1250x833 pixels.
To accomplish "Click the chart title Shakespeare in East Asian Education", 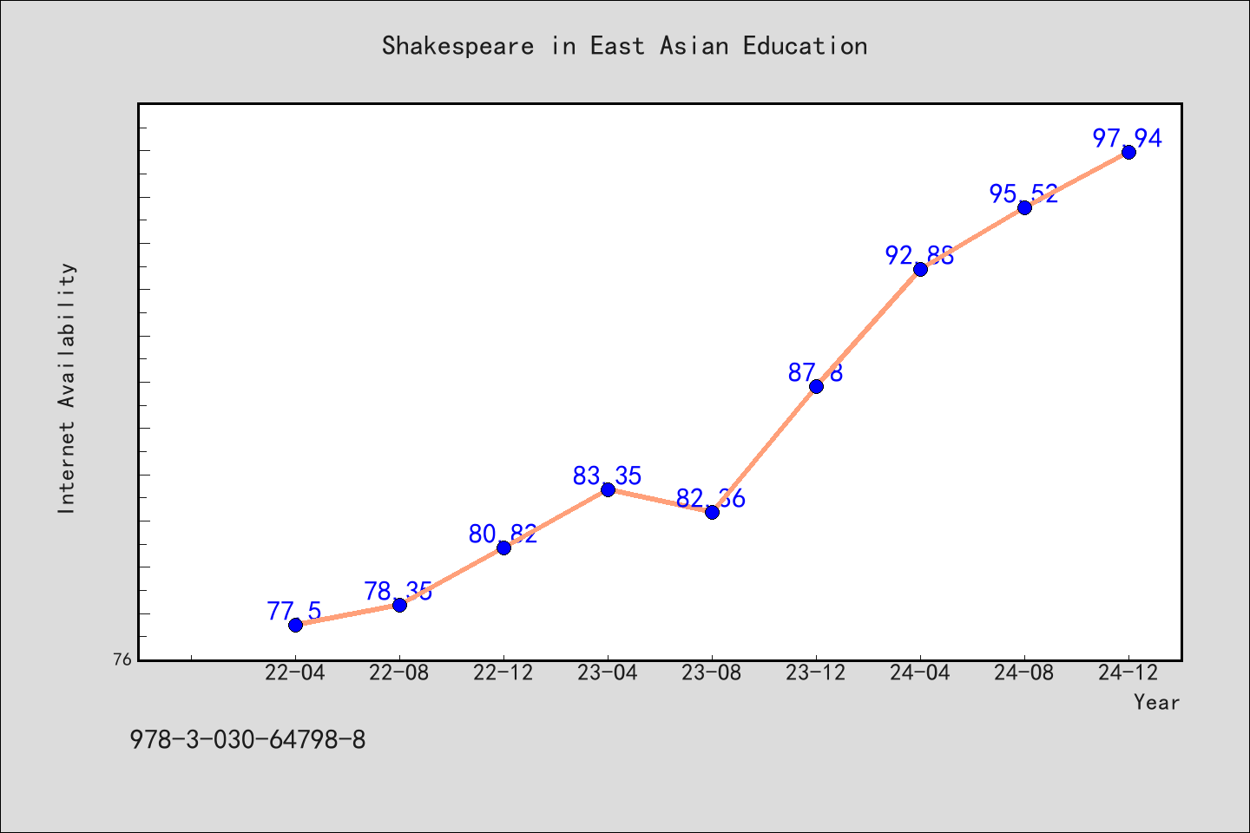I will pos(625,46).
